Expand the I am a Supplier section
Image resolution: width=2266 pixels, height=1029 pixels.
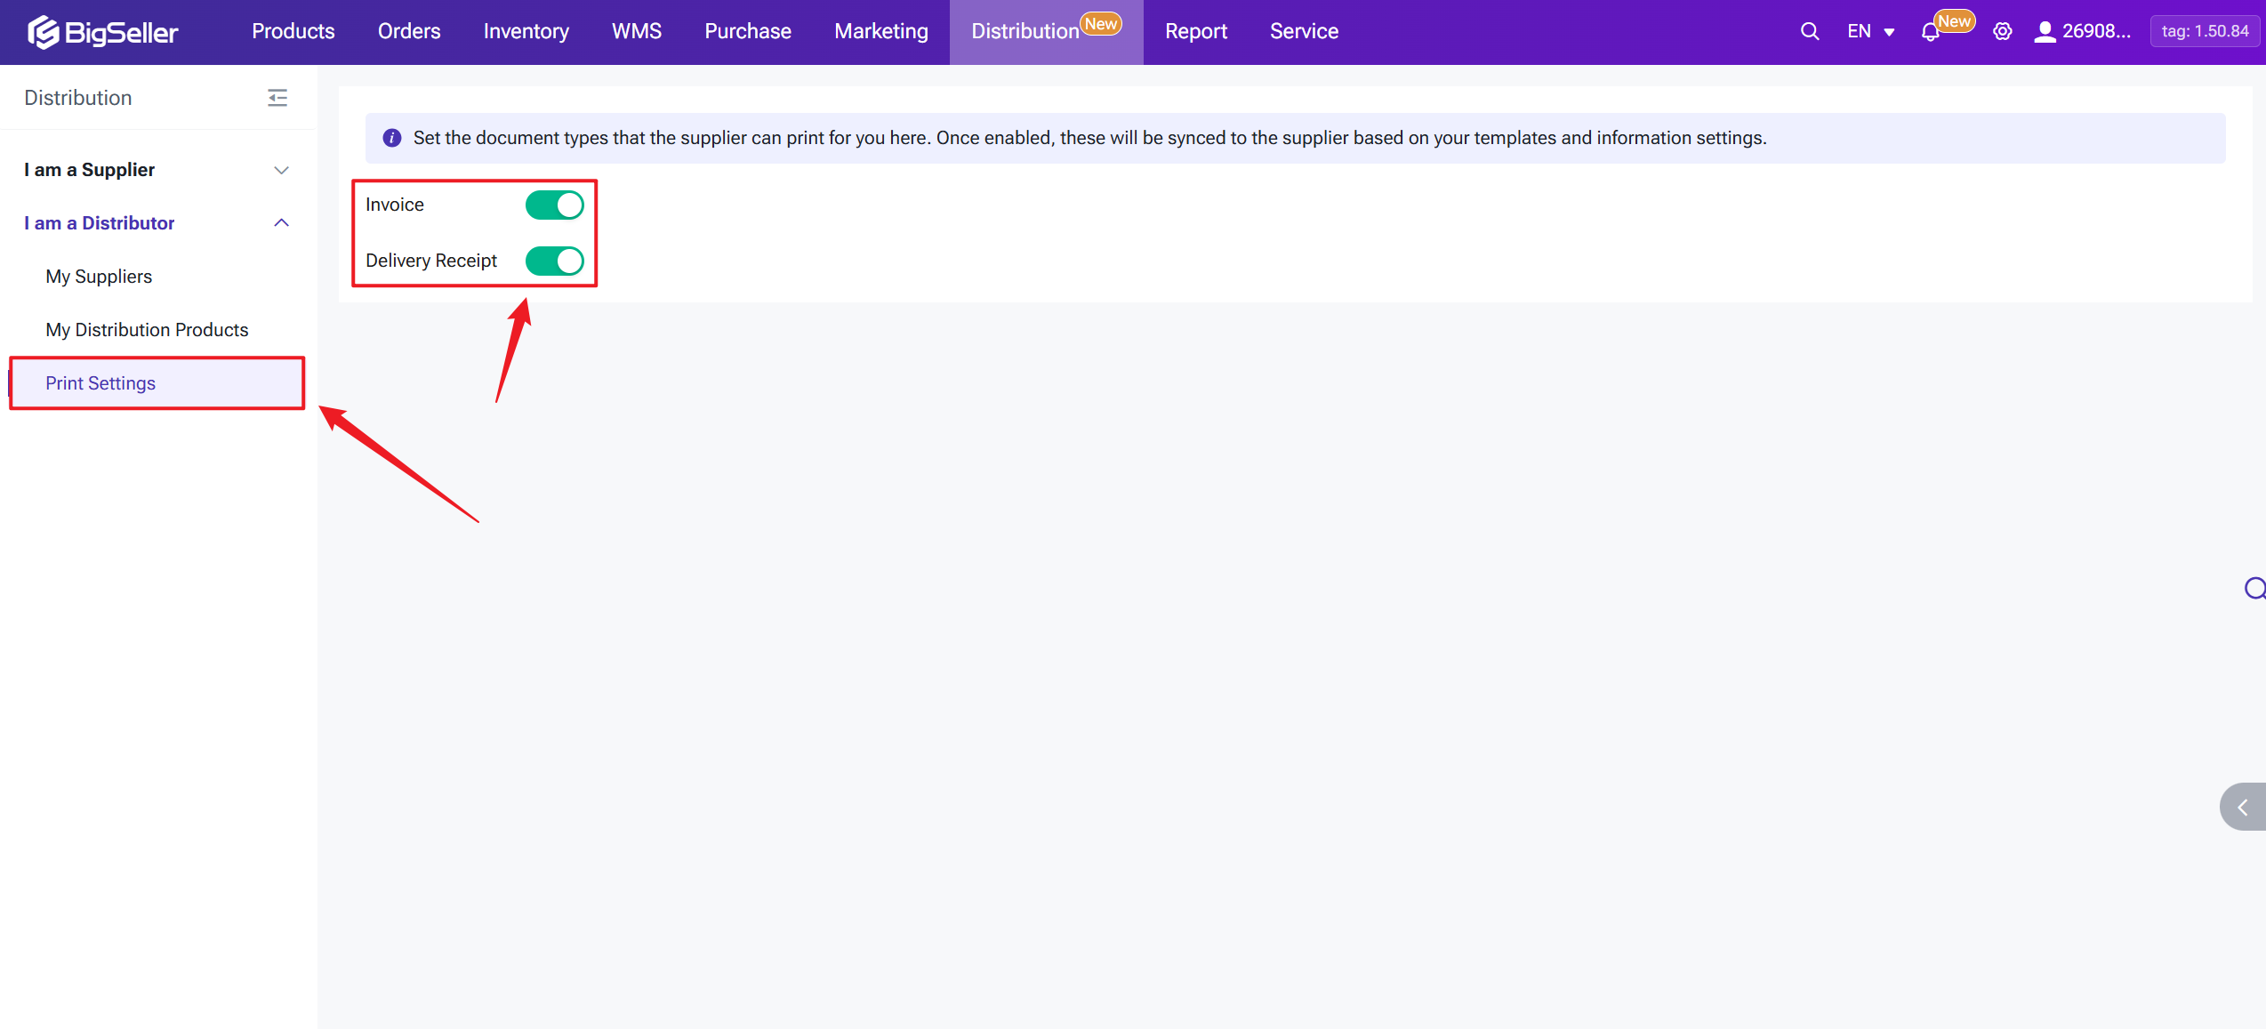[x=157, y=170]
